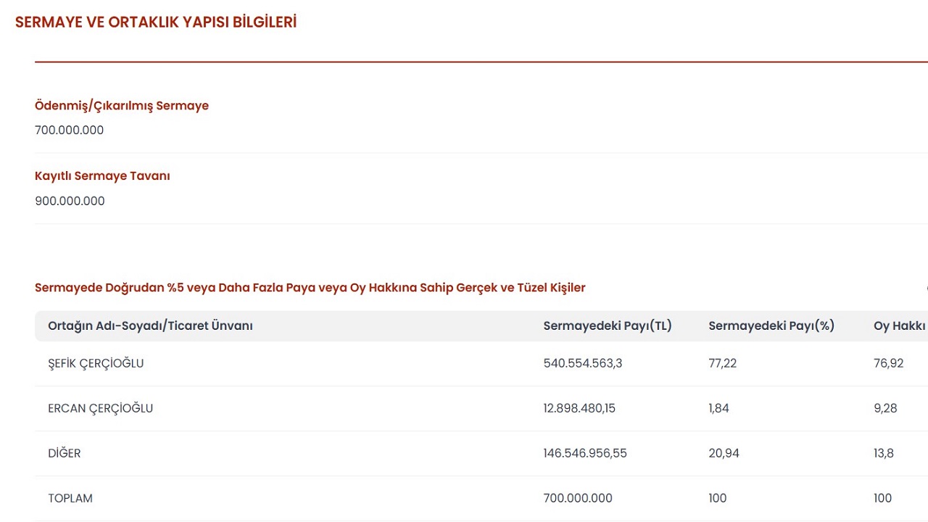This screenshot has height=522, width=928.
Task: Click the 900.000.000 registered capital ceiling value
Action: pos(70,201)
